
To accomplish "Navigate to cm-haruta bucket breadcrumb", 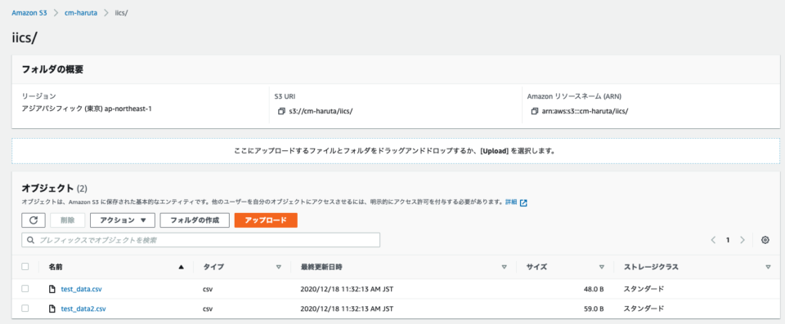I will (81, 13).
